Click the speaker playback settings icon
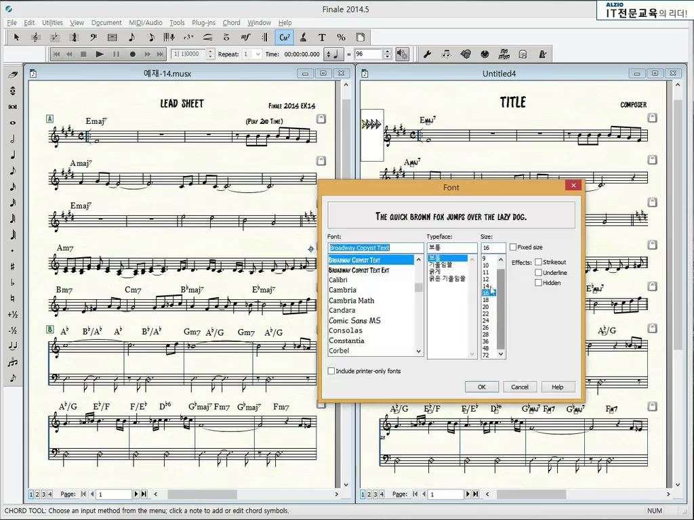694x520 pixels. [403, 54]
